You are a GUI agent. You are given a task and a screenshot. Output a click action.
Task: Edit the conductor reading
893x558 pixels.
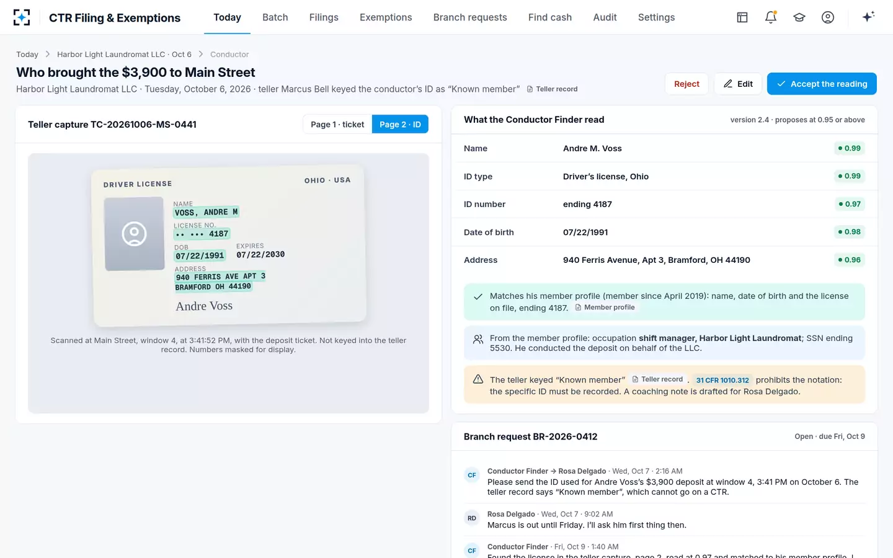(x=738, y=84)
